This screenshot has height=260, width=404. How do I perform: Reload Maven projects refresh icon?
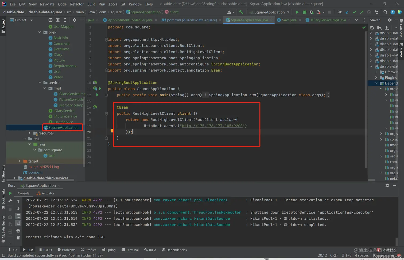click(x=372, y=28)
